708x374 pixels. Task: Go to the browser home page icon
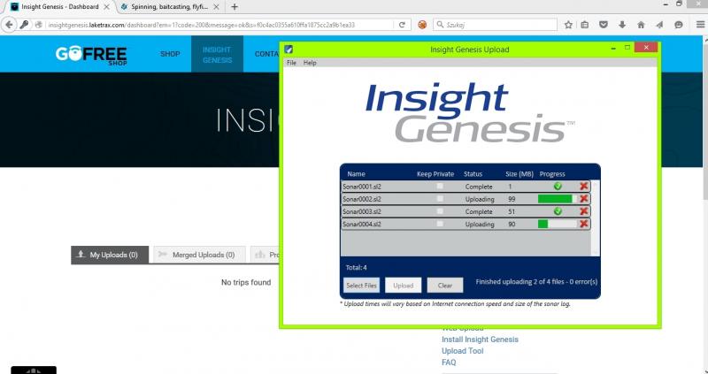[640, 25]
